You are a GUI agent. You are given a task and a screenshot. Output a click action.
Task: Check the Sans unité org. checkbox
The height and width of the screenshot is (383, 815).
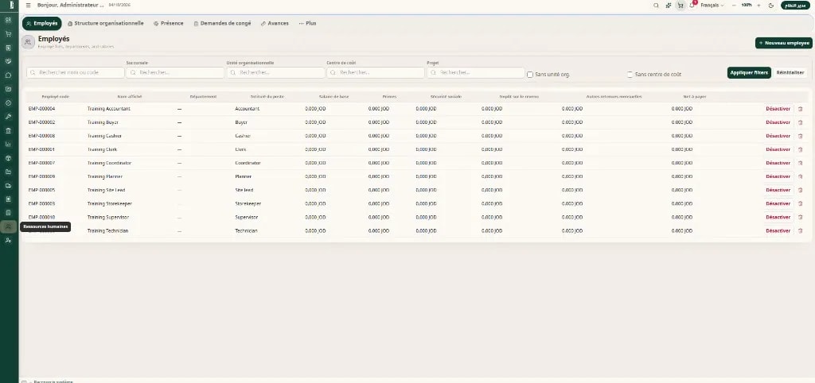[x=529, y=75]
